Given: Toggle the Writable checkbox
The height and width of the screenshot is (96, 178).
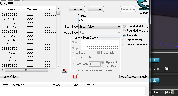Looking at the screenshot, I should (x=73, y=53).
